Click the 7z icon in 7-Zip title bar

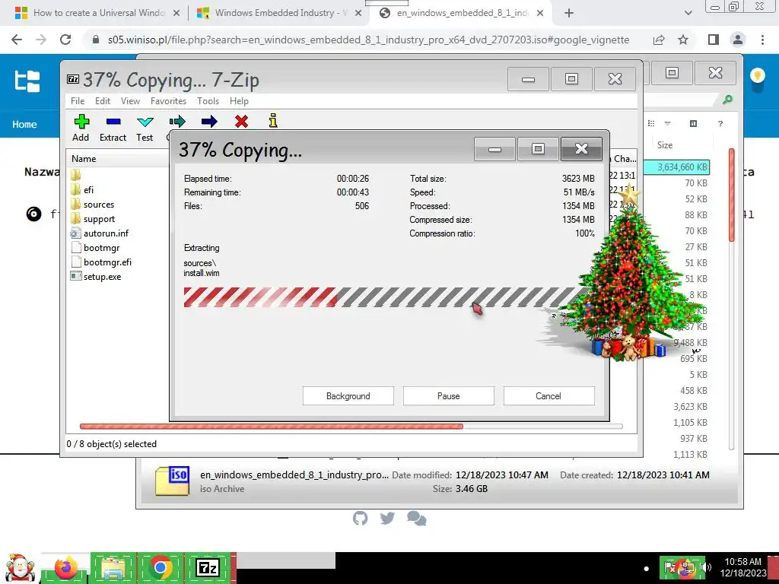pos(73,79)
